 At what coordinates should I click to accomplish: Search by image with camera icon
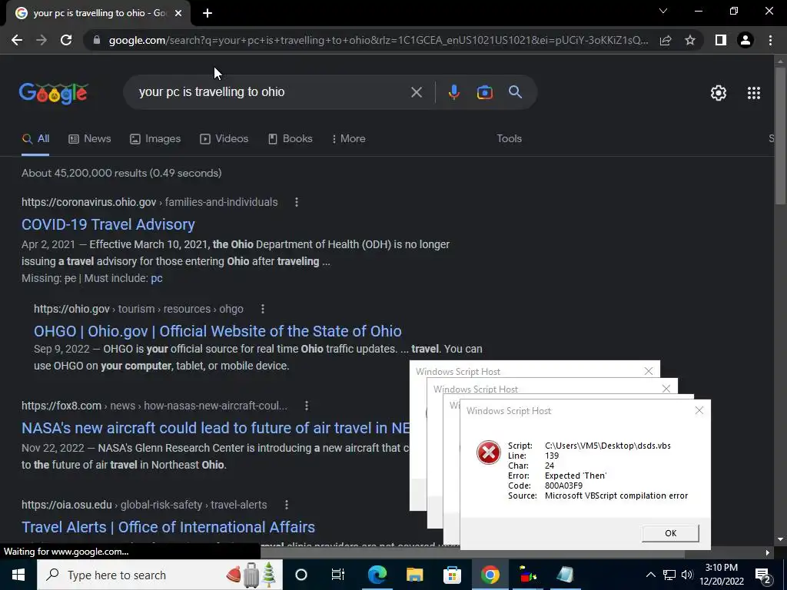click(x=484, y=92)
